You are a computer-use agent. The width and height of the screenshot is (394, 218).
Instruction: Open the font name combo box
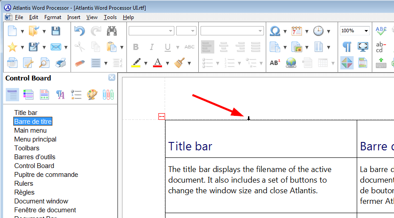coord(151,31)
